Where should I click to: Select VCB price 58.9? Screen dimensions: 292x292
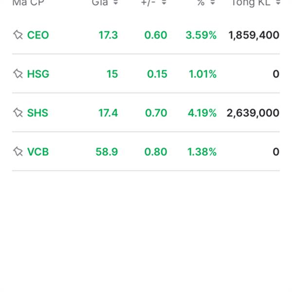(107, 152)
